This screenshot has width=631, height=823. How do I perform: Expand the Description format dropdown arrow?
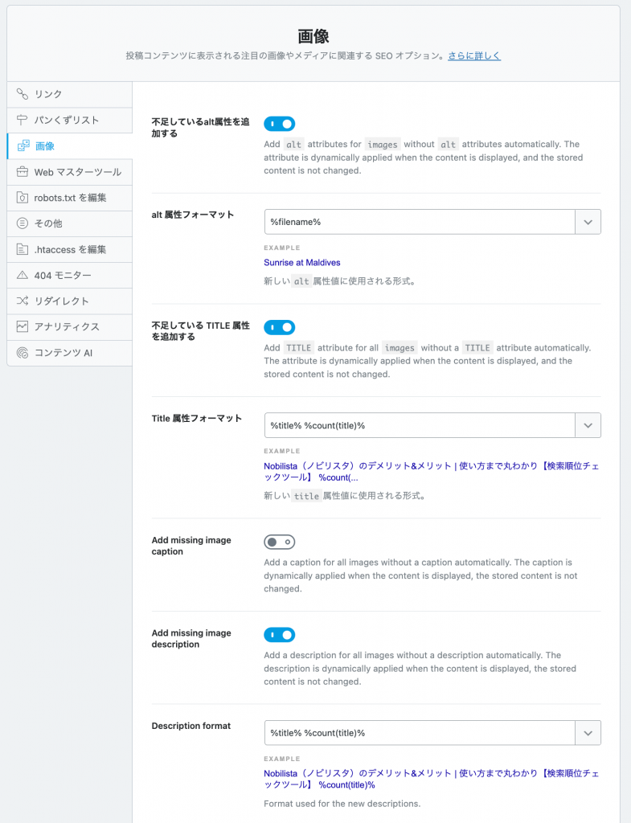tap(588, 733)
